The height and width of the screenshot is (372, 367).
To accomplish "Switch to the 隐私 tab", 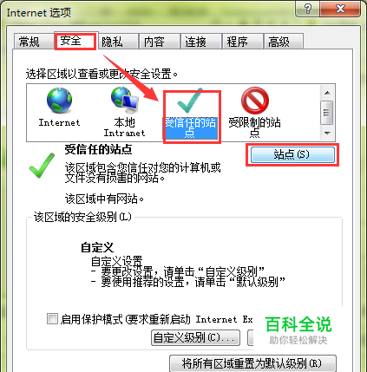I will click(x=112, y=42).
